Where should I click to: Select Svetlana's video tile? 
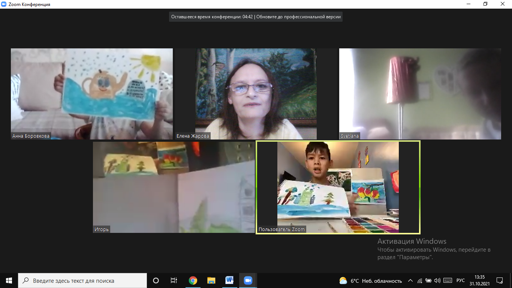(x=420, y=94)
